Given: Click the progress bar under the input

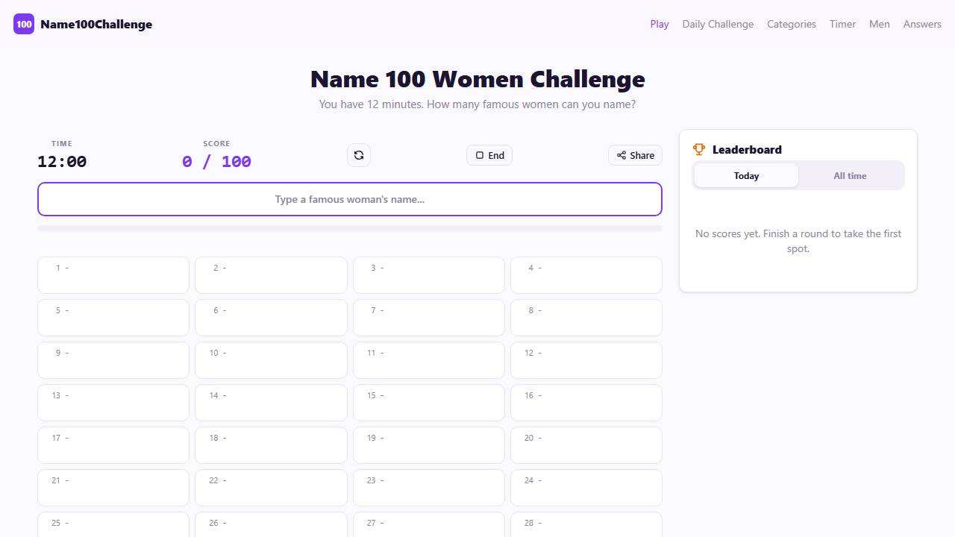Looking at the screenshot, I should (350, 228).
